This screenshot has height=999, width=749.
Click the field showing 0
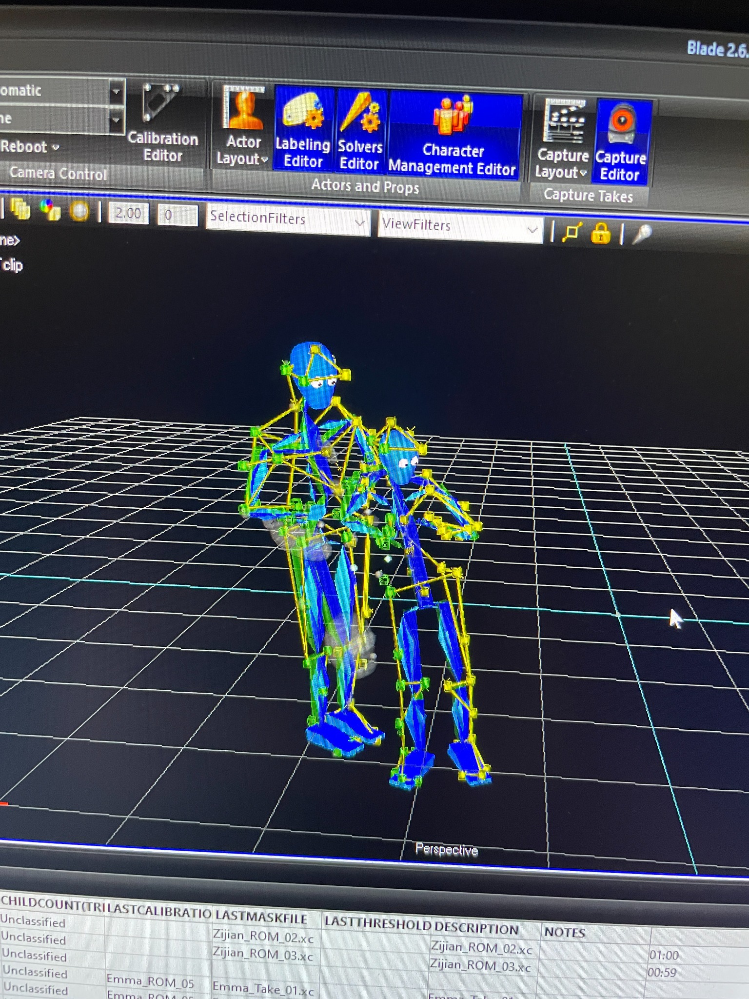coord(177,215)
